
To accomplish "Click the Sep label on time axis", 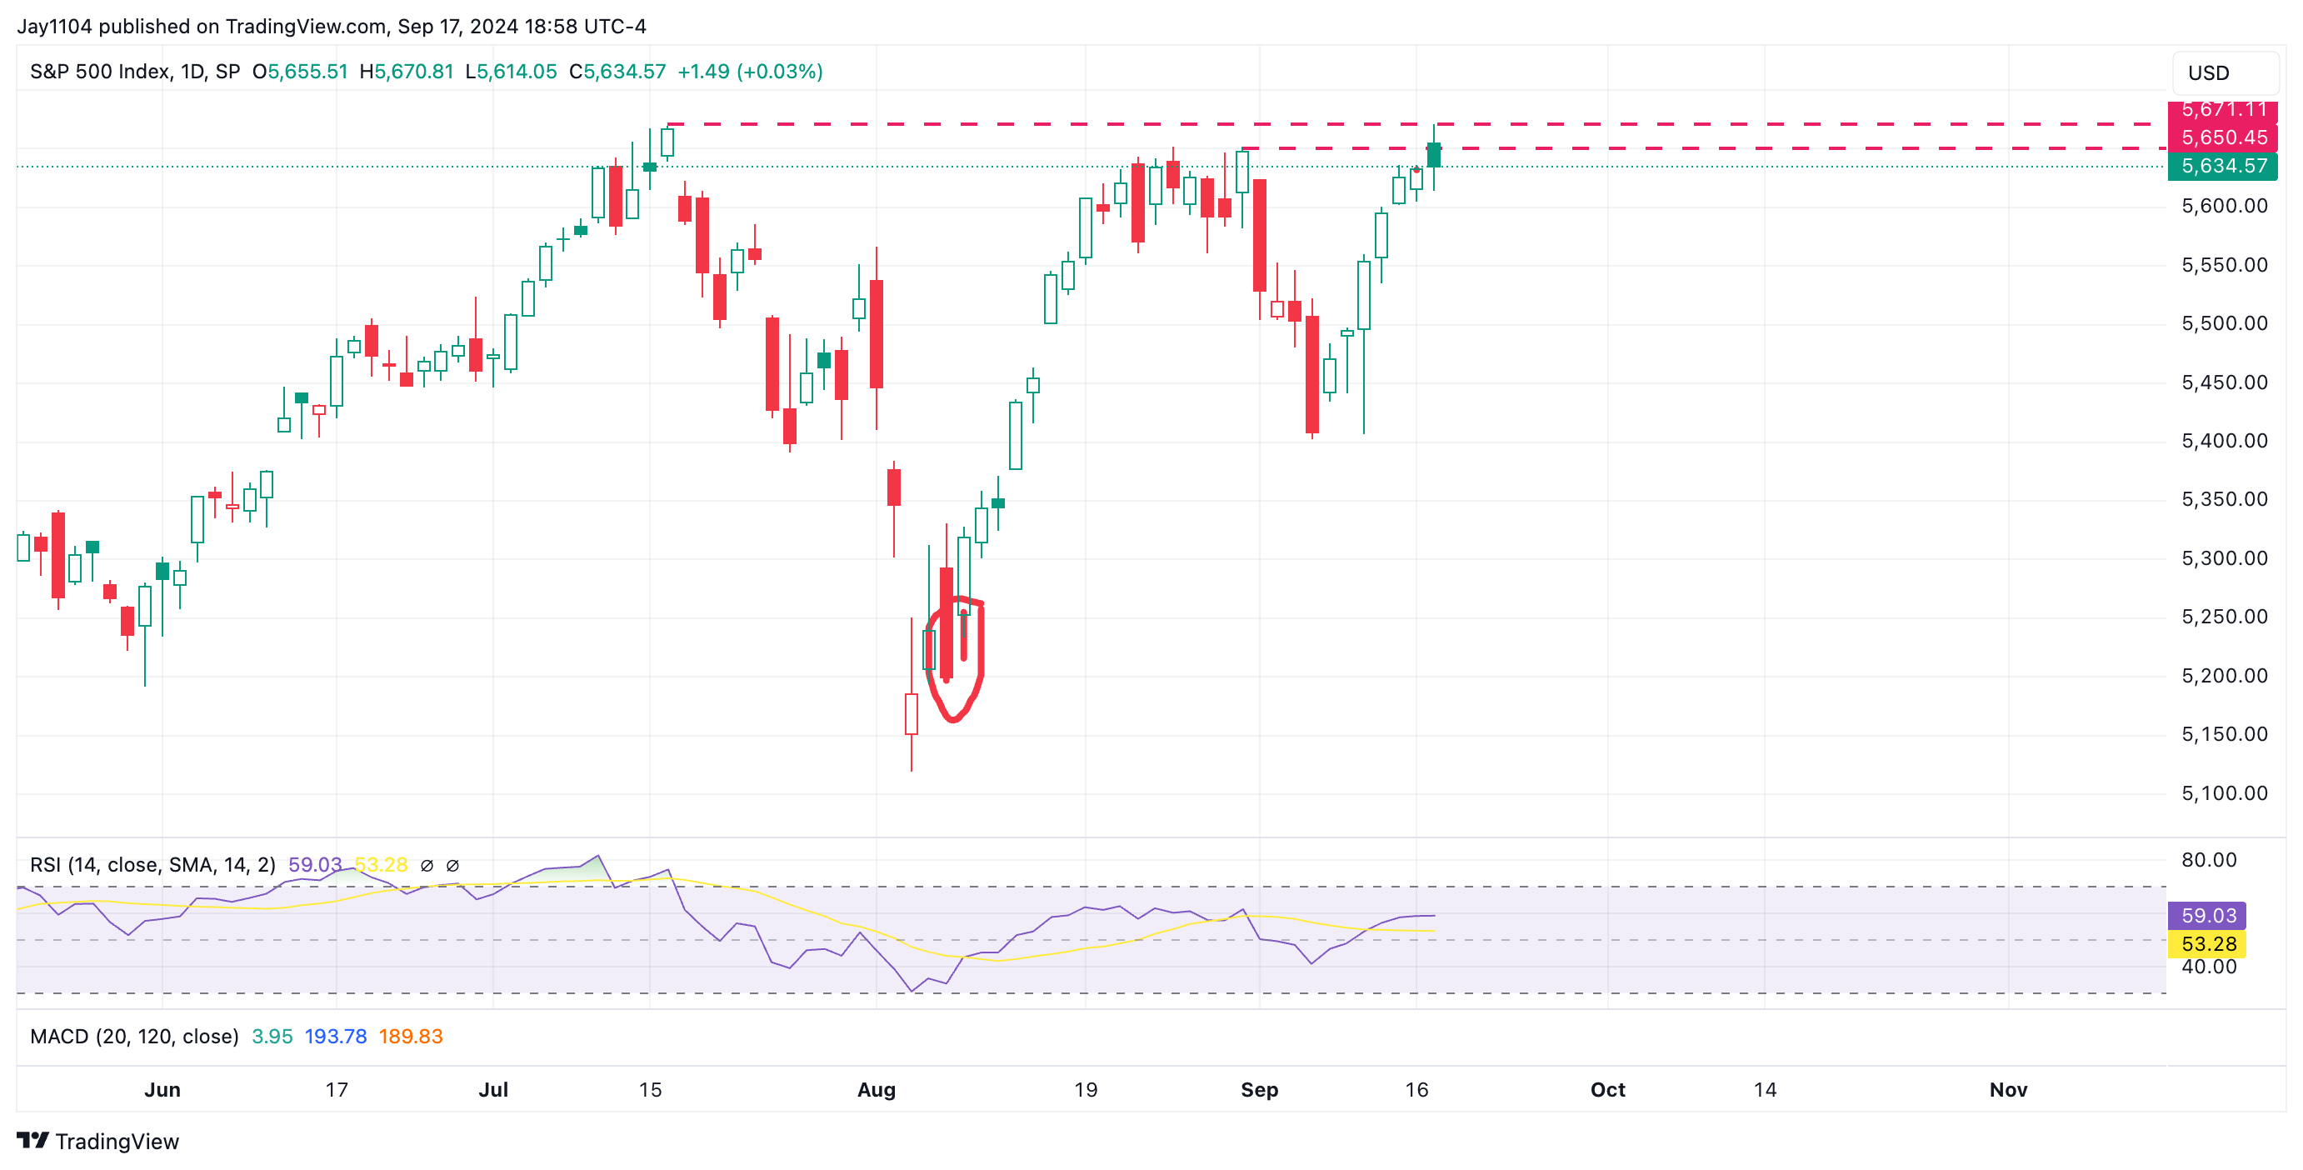I will (1259, 1091).
